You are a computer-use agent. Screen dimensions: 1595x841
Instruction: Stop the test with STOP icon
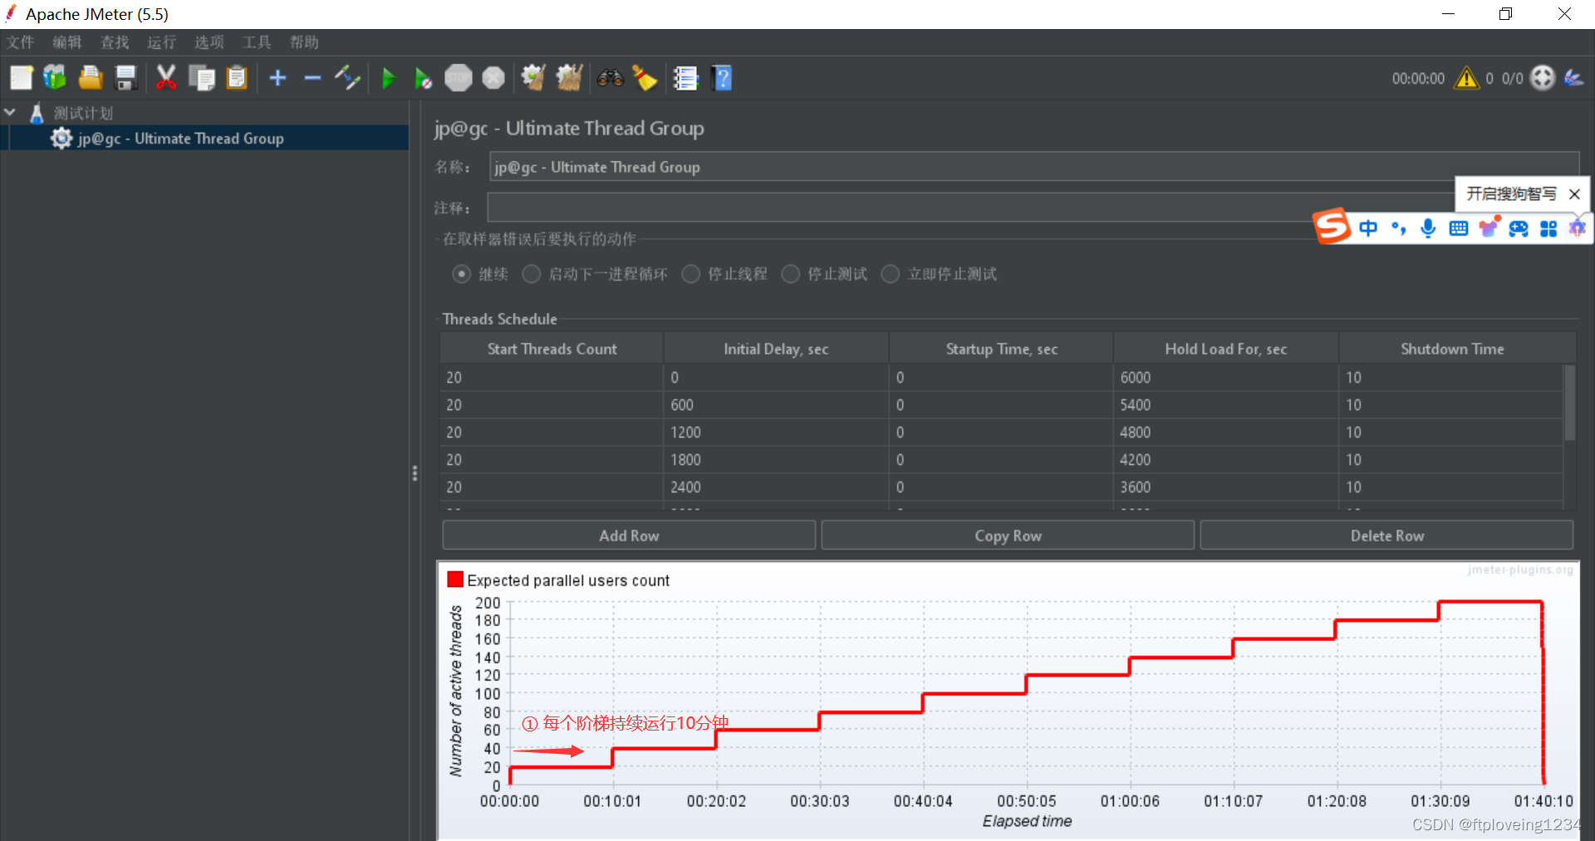(459, 78)
